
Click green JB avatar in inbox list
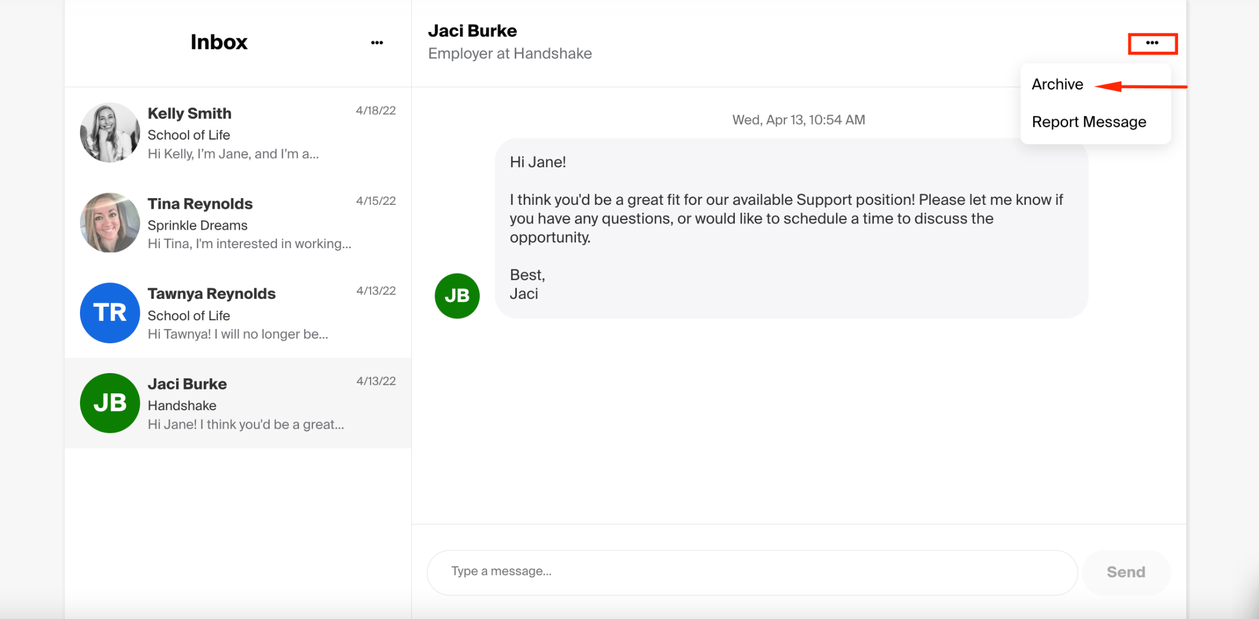pos(110,403)
